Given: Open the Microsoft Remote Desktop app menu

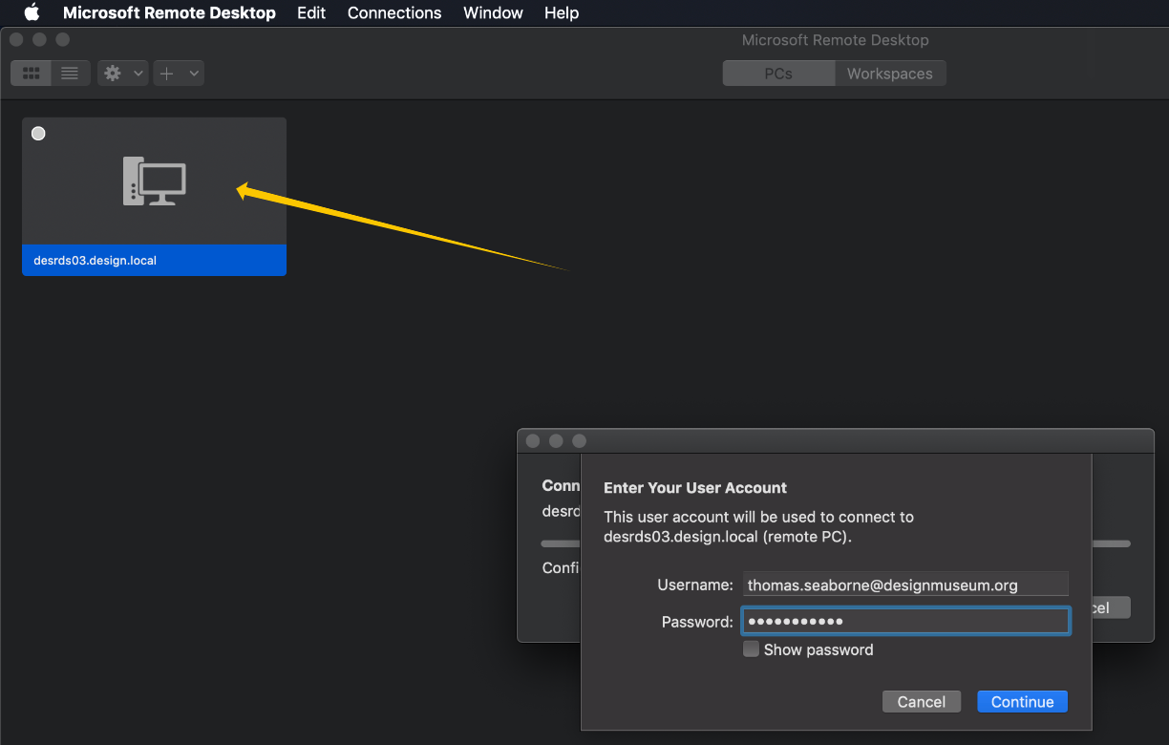Looking at the screenshot, I should tap(169, 12).
